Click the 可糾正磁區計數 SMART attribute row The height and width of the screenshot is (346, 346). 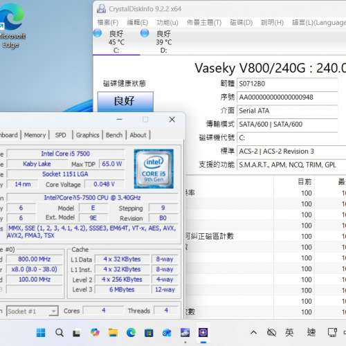pyautogui.click(x=266, y=236)
